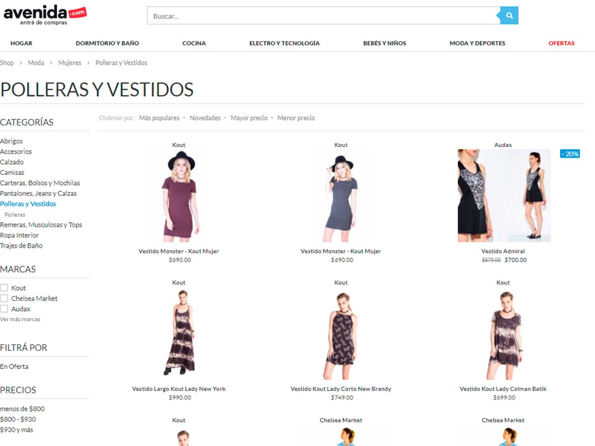Filter by En Oferta
This screenshot has height=446, width=595.
point(14,366)
